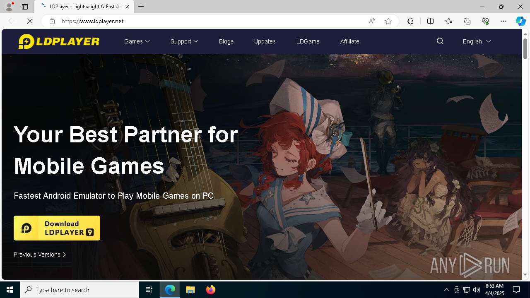The image size is (530, 298).
Task: Expand the Support menu
Action: coord(184,41)
